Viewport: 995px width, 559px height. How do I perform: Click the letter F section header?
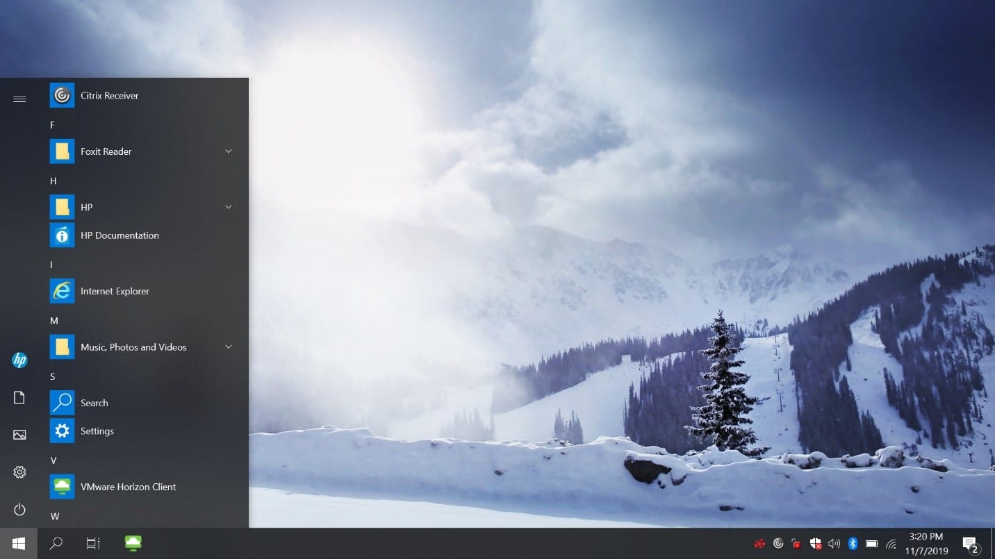pyautogui.click(x=52, y=125)
